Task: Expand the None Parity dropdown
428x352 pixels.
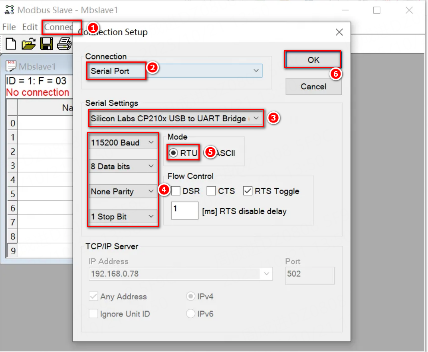Action: [151, 192]
